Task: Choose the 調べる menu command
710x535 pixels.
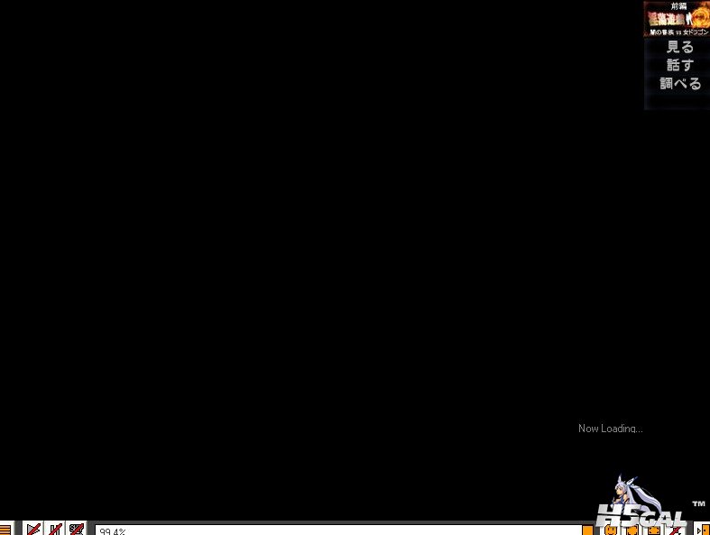Action: pyautogui.click(x=679, y=83)
